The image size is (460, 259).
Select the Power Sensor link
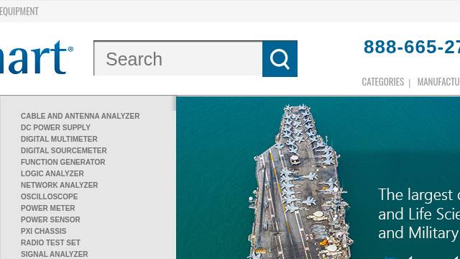pos(50,219)
